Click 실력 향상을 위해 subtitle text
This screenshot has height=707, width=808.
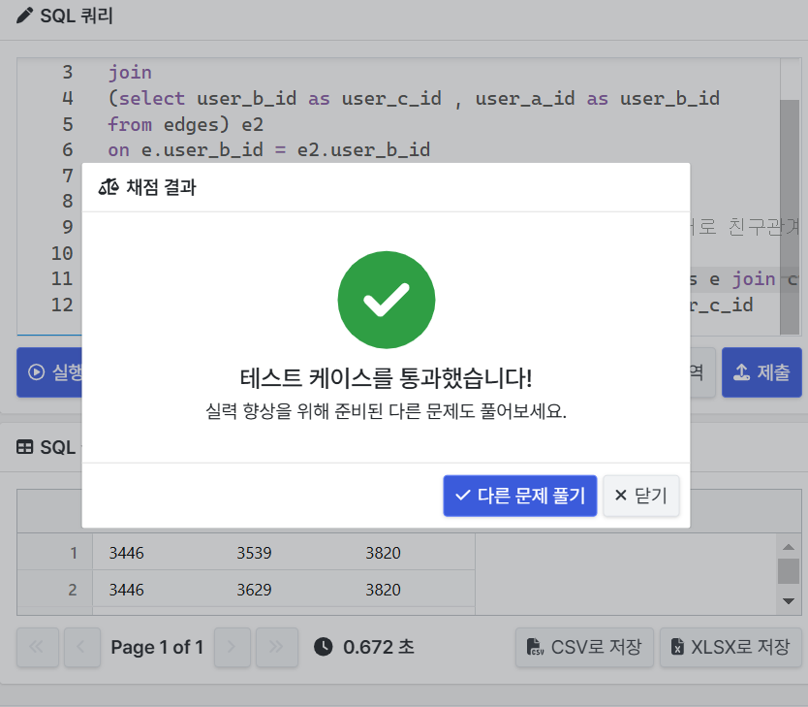pyautogui.click(x=386, y=411)
